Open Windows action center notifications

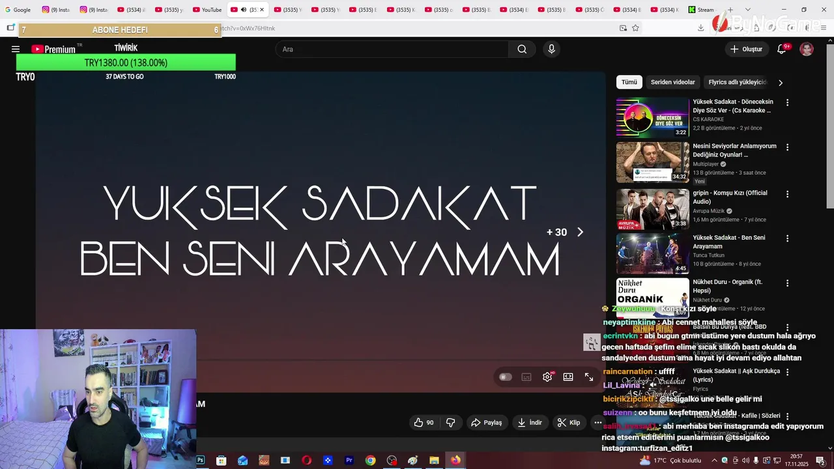pyautogui.click(x=820, y=461)
